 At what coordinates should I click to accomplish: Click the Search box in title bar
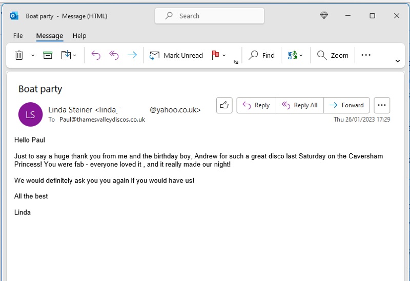(x=210, y=16)
